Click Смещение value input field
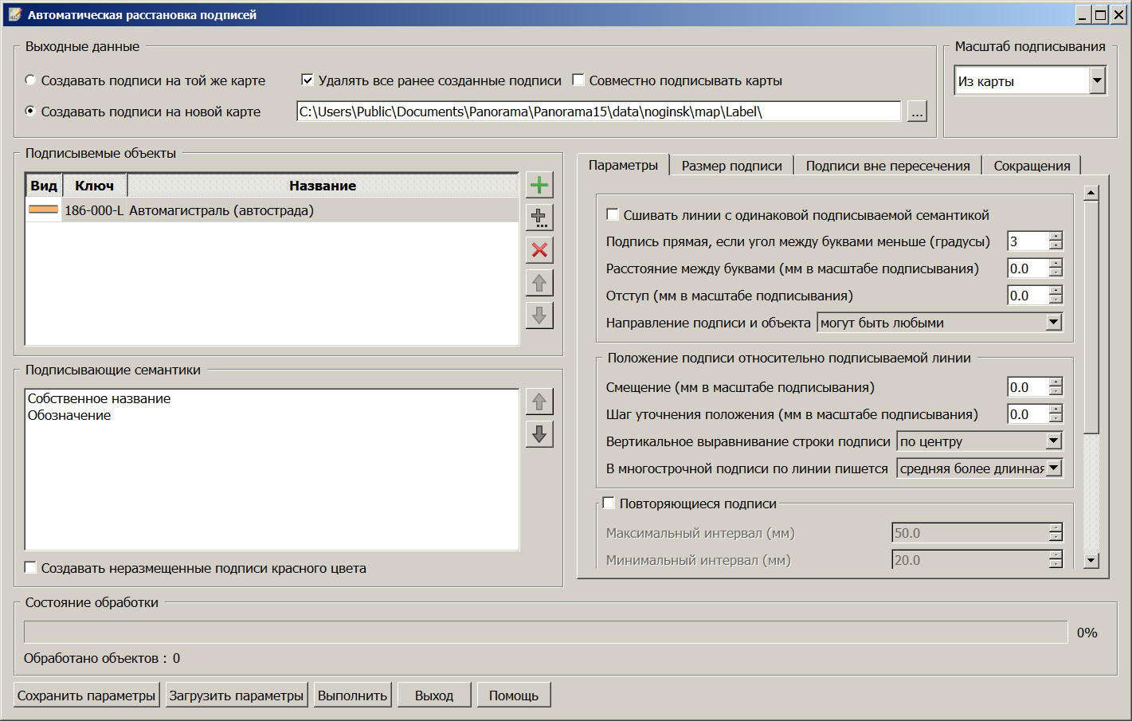This screenshot has width=1132, height=721. tap(1028, 387)
